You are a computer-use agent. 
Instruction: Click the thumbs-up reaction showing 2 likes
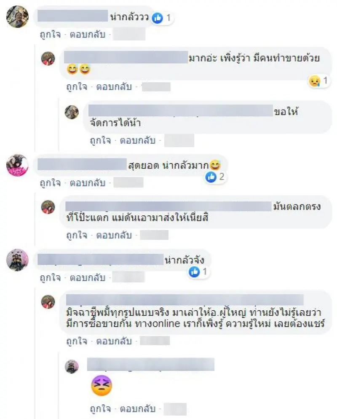211,177
